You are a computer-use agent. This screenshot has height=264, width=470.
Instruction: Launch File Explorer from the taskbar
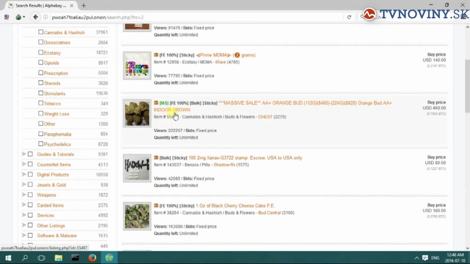click(x=58, y=258)
